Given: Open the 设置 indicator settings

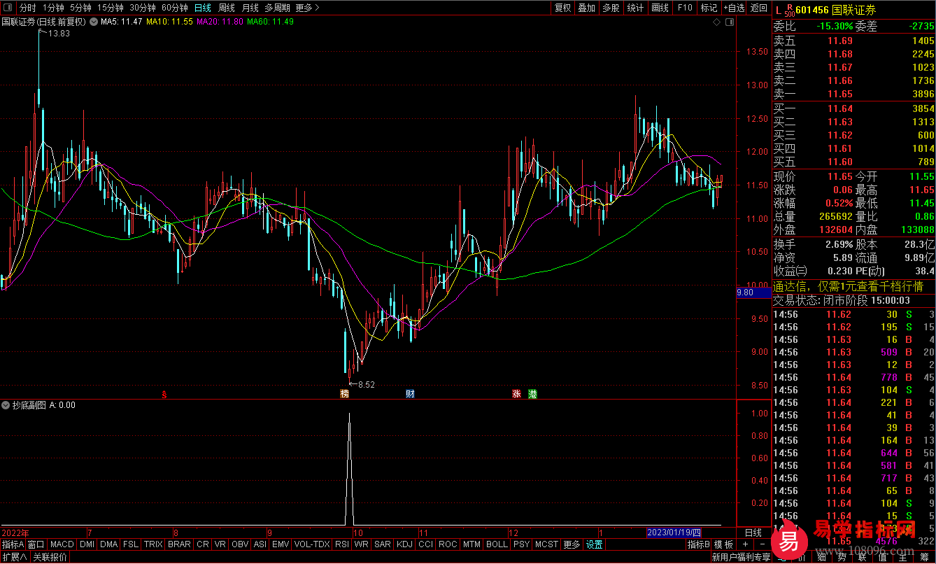Looking at the screenshot, I should pyautogui.click(x=595, y=544).
